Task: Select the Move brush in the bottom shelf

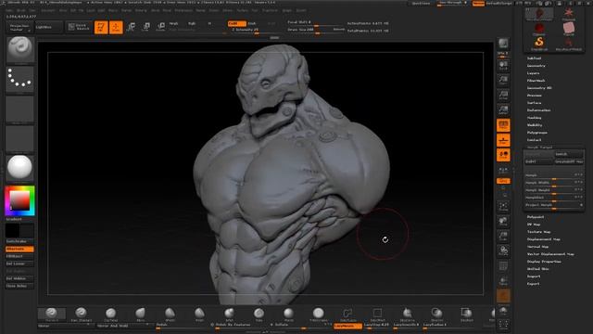Action: (140, 314)
